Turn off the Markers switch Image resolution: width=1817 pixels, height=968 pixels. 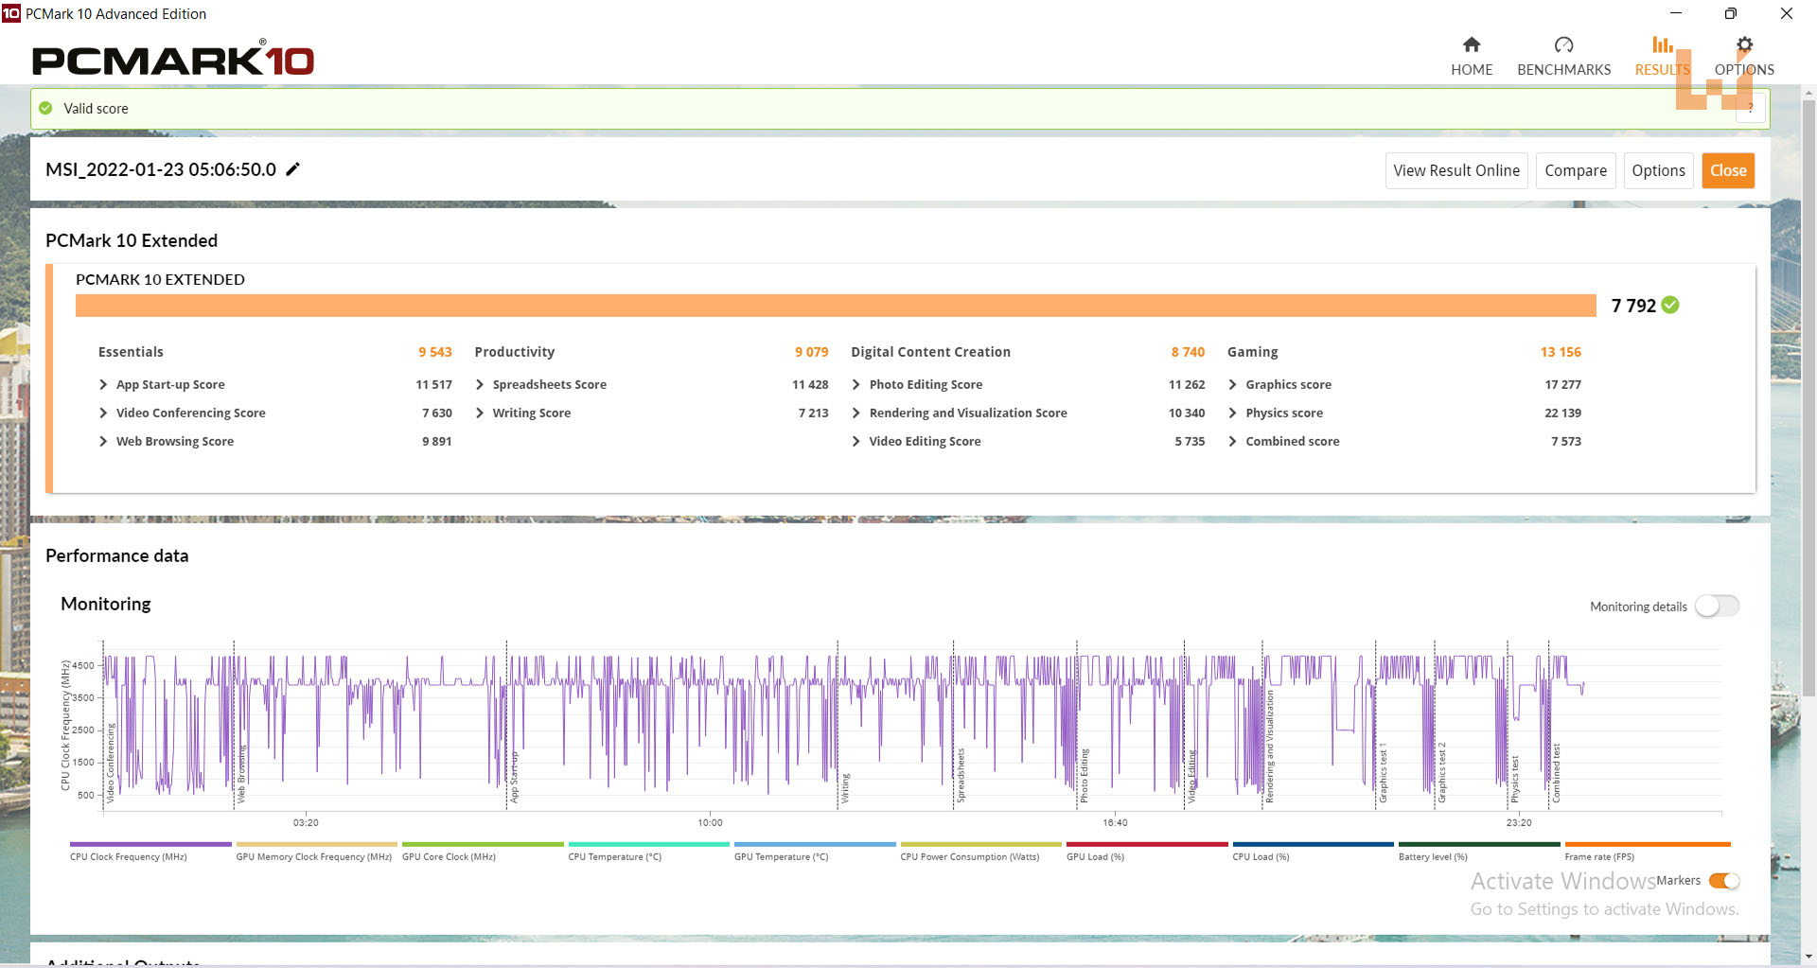point(1724,881)
